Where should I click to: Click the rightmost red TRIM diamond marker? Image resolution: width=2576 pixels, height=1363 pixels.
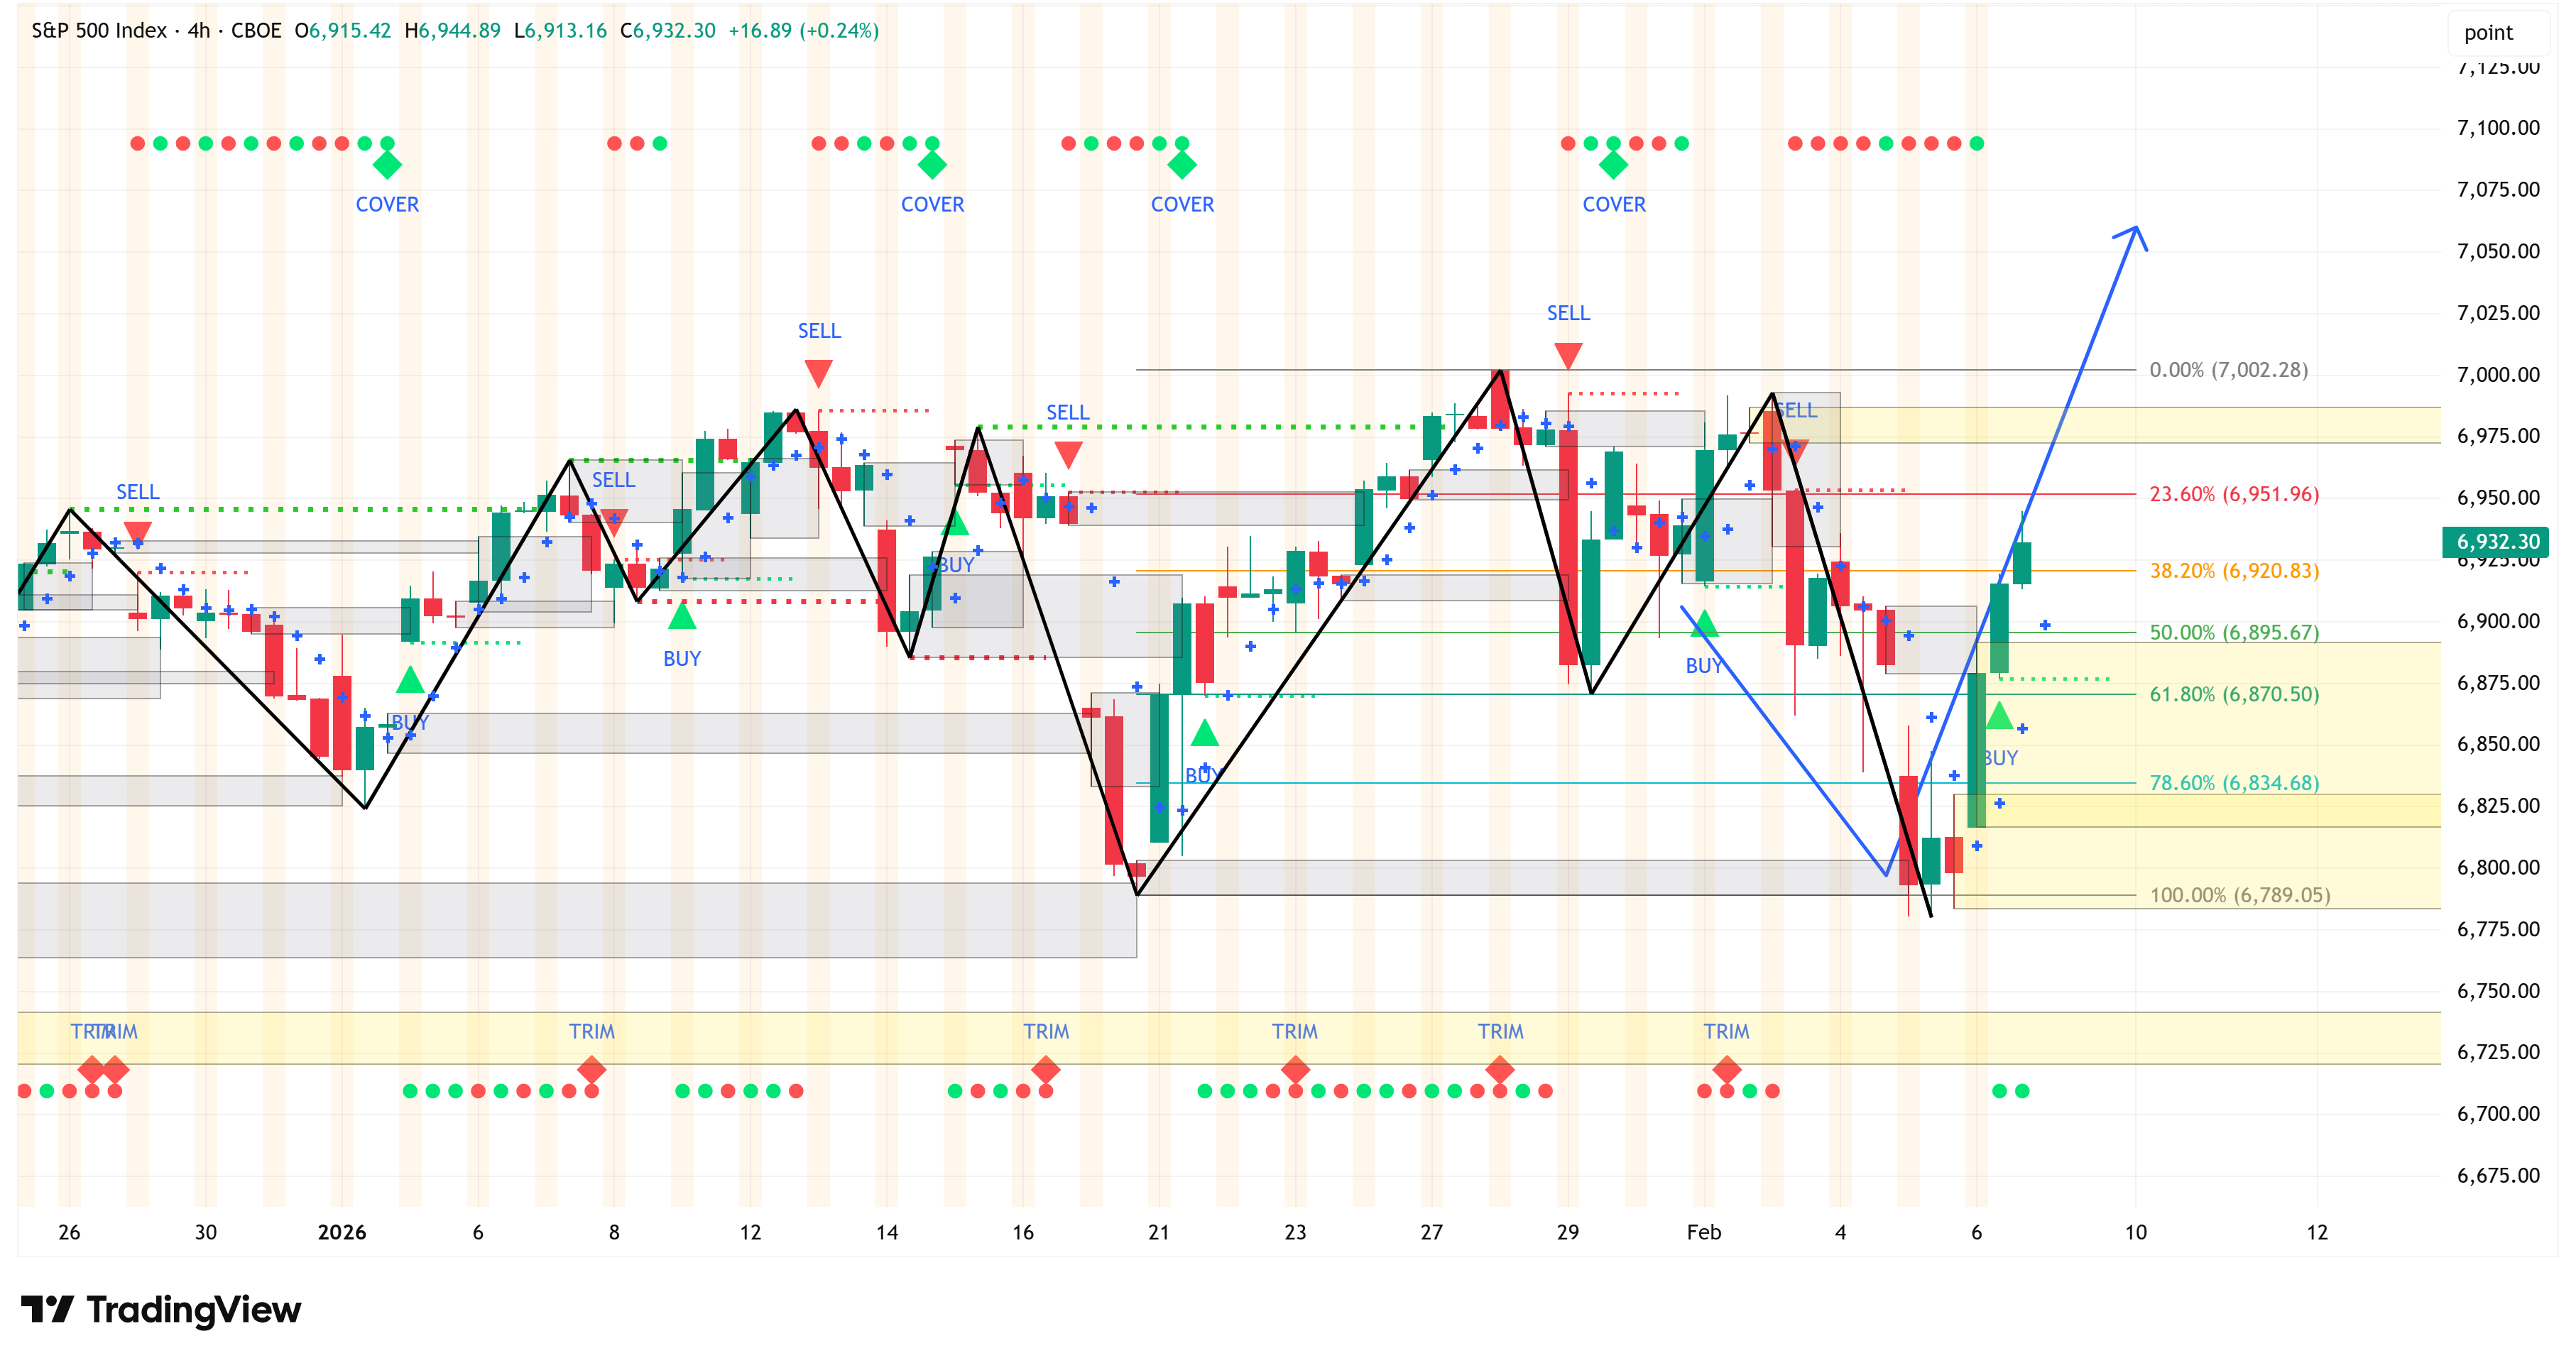point(1727,1070)
